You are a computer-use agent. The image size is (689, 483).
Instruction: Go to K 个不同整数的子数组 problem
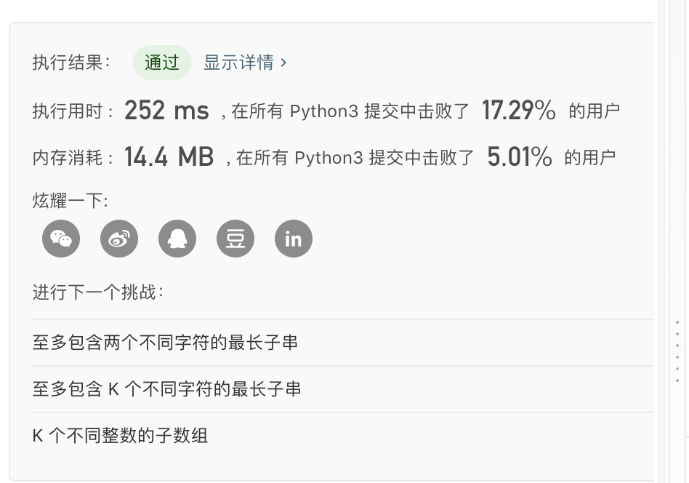121,436
